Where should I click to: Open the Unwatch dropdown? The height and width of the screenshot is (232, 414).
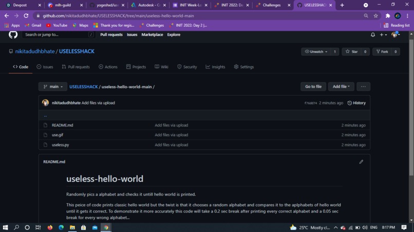[316, 52]
